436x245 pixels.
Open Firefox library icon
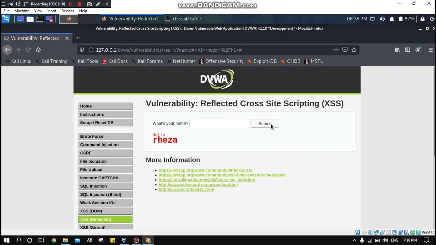(x=398, y=50)
